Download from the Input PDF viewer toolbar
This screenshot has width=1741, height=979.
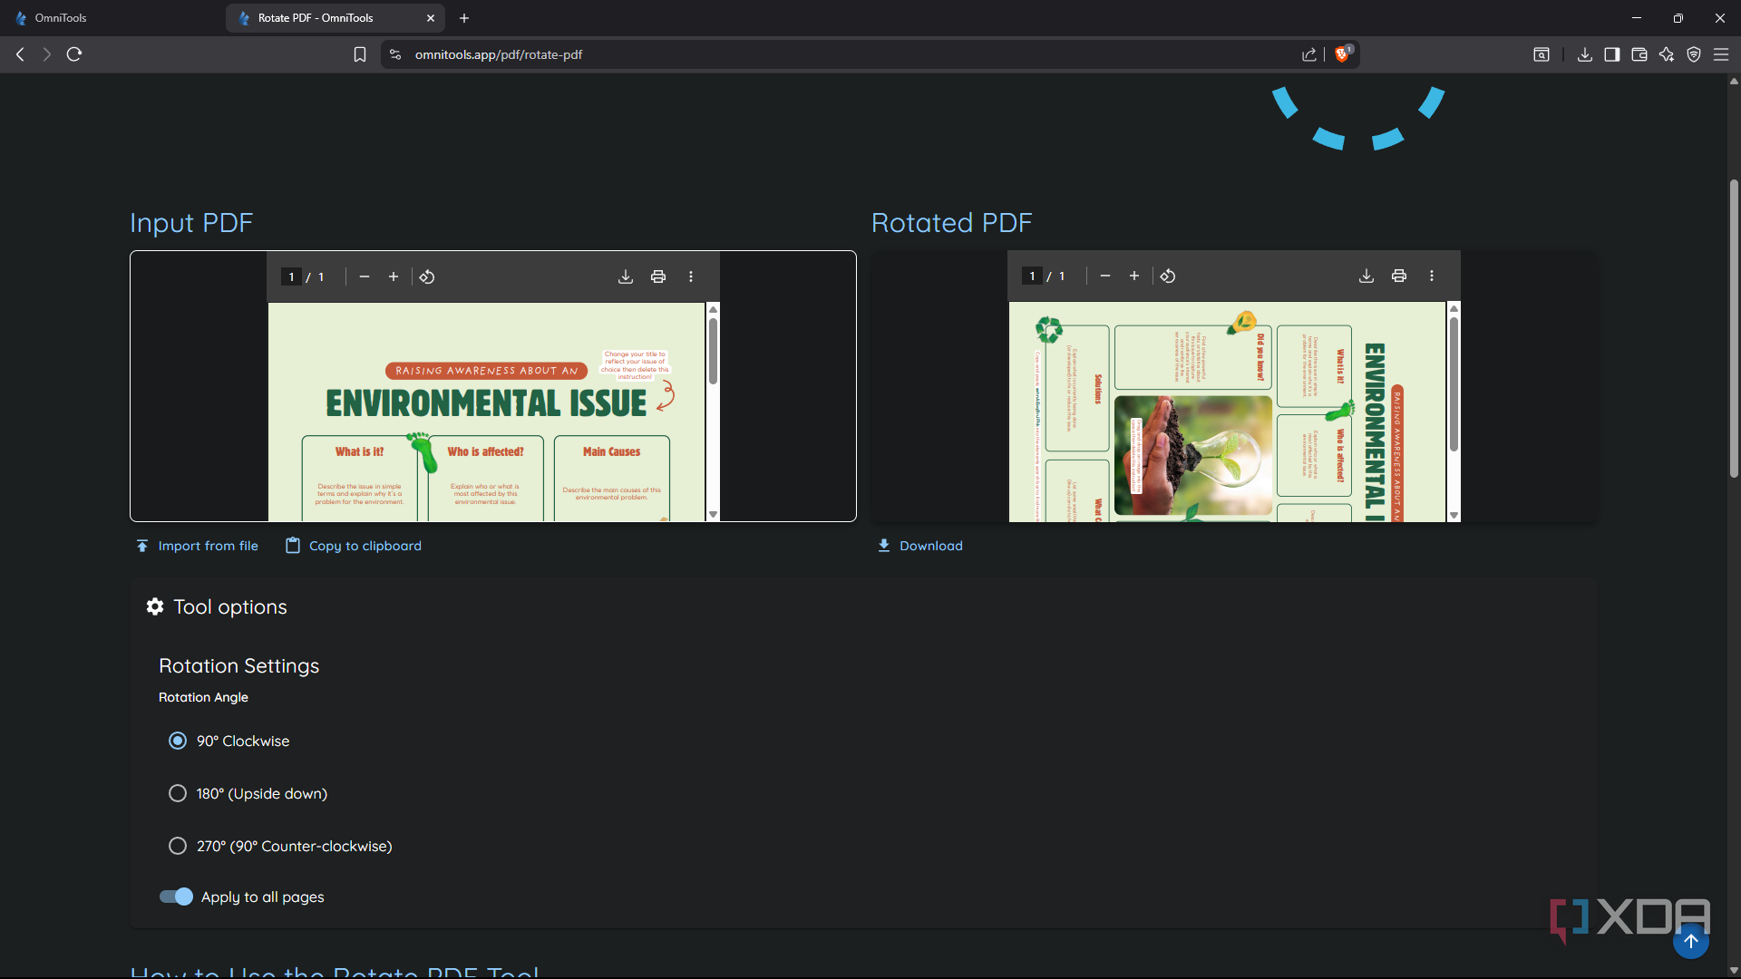626,276
